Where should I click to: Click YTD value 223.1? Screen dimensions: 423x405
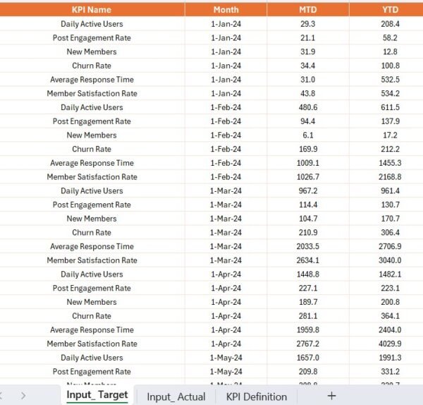[x=390, y=288]
